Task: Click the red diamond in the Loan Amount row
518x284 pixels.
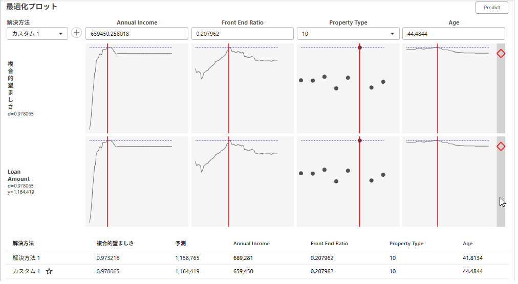Action: (x=501, y=147)
